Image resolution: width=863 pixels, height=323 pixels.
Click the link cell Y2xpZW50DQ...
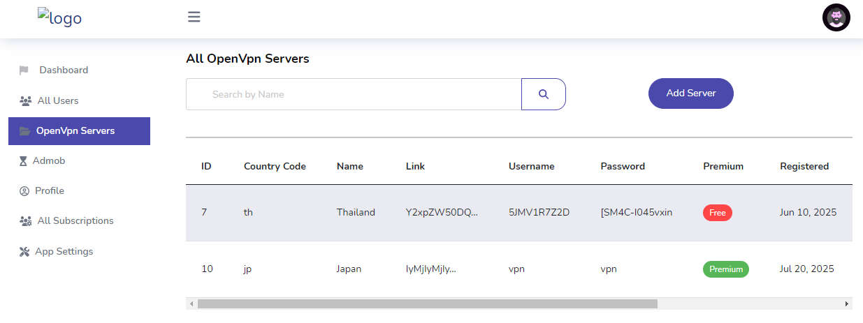point(442,213)
